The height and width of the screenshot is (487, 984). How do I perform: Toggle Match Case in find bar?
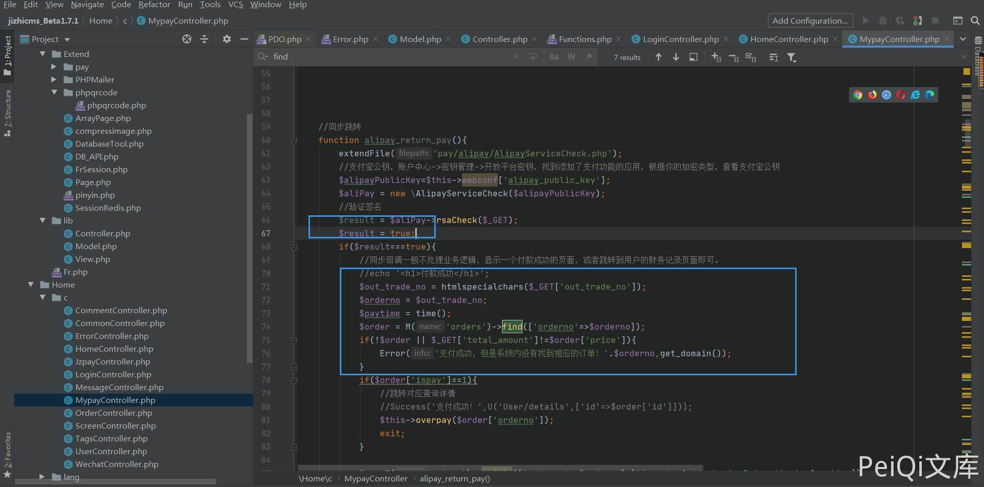[554, 57]
